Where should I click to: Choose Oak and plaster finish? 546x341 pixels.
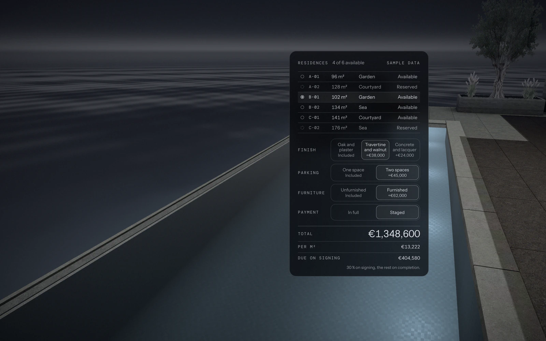click(346, 150)
